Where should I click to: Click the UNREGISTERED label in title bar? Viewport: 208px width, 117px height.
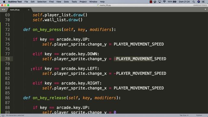(x=200, y=5)
